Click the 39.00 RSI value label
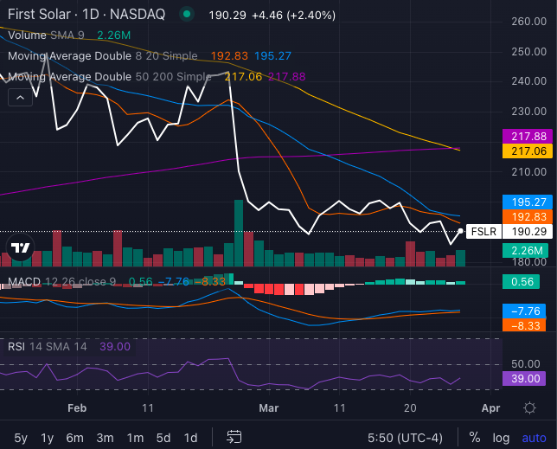Image resolution: width=557 pixels, height=449 pixels. [x=526, y=378]
